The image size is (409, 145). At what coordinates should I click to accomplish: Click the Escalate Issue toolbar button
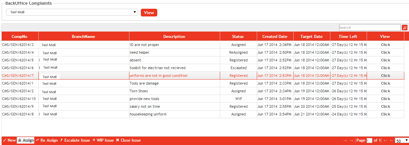pos(75,140)
